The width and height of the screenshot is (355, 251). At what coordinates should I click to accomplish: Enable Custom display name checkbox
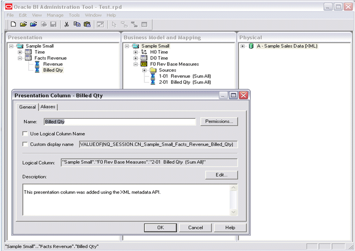coord(25,144)
